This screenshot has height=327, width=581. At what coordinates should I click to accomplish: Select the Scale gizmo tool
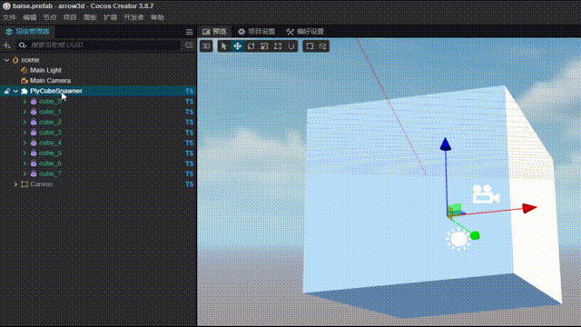(x=264, y=46)
